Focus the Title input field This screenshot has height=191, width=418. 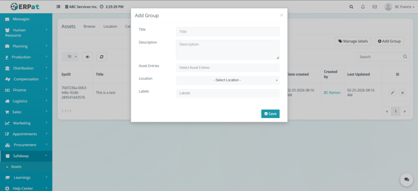coord(228,31)
